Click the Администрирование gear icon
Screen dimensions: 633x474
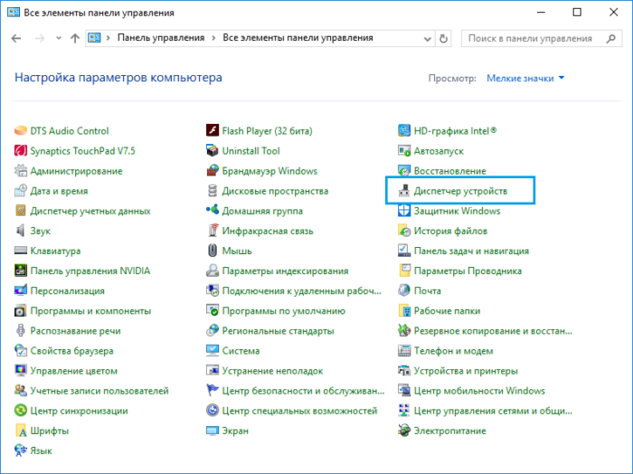(x=20, y=171)
